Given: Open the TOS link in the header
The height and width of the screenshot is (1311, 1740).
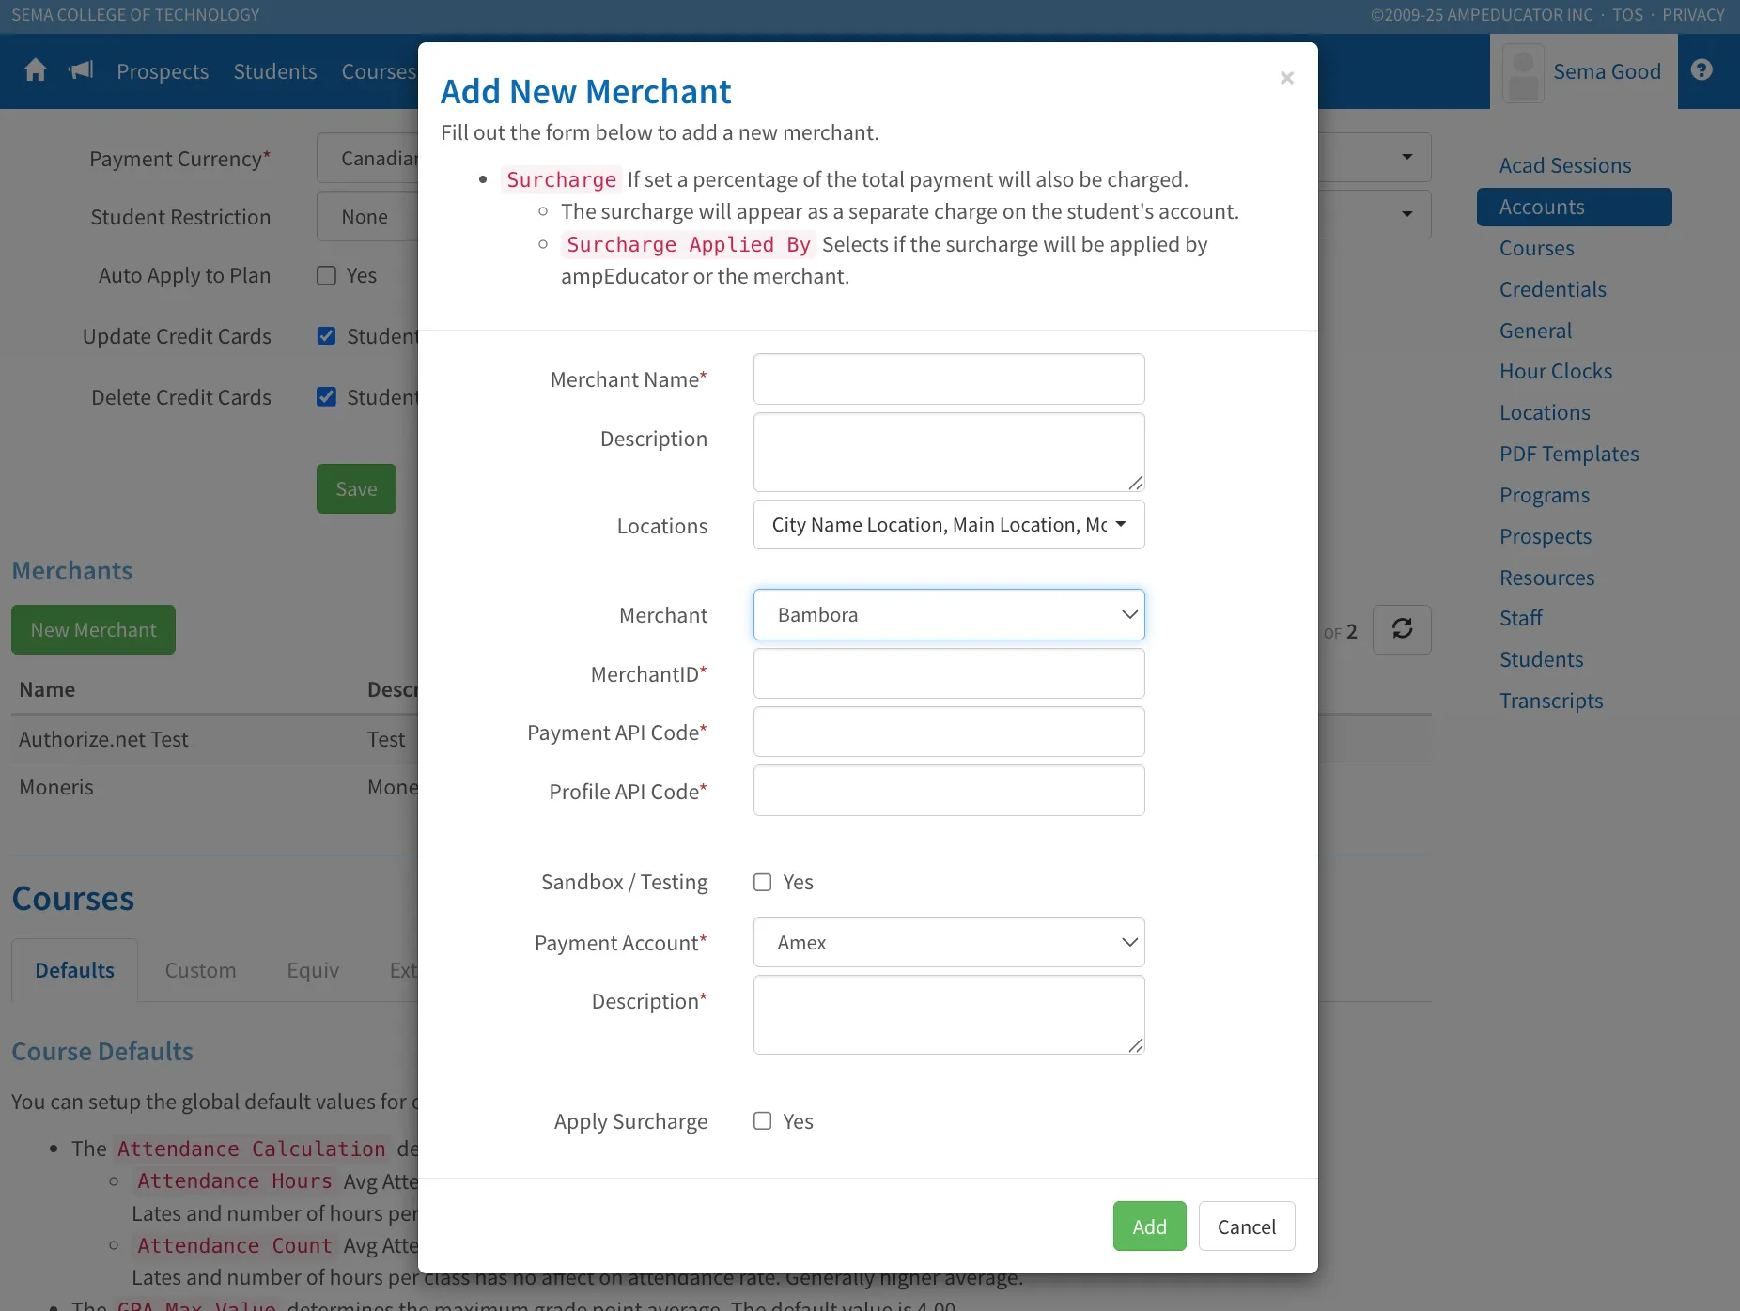Looking at the screenshot, I should click(x=1627, y=15).
